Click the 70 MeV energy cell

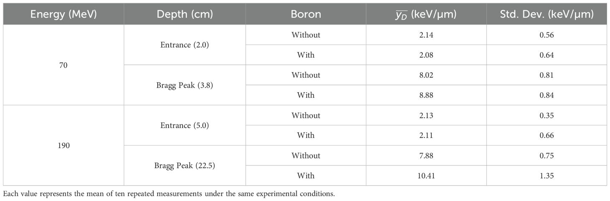[64, 65]
